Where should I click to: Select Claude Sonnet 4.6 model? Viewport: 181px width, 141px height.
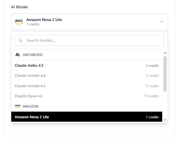[x=87, y=76]
